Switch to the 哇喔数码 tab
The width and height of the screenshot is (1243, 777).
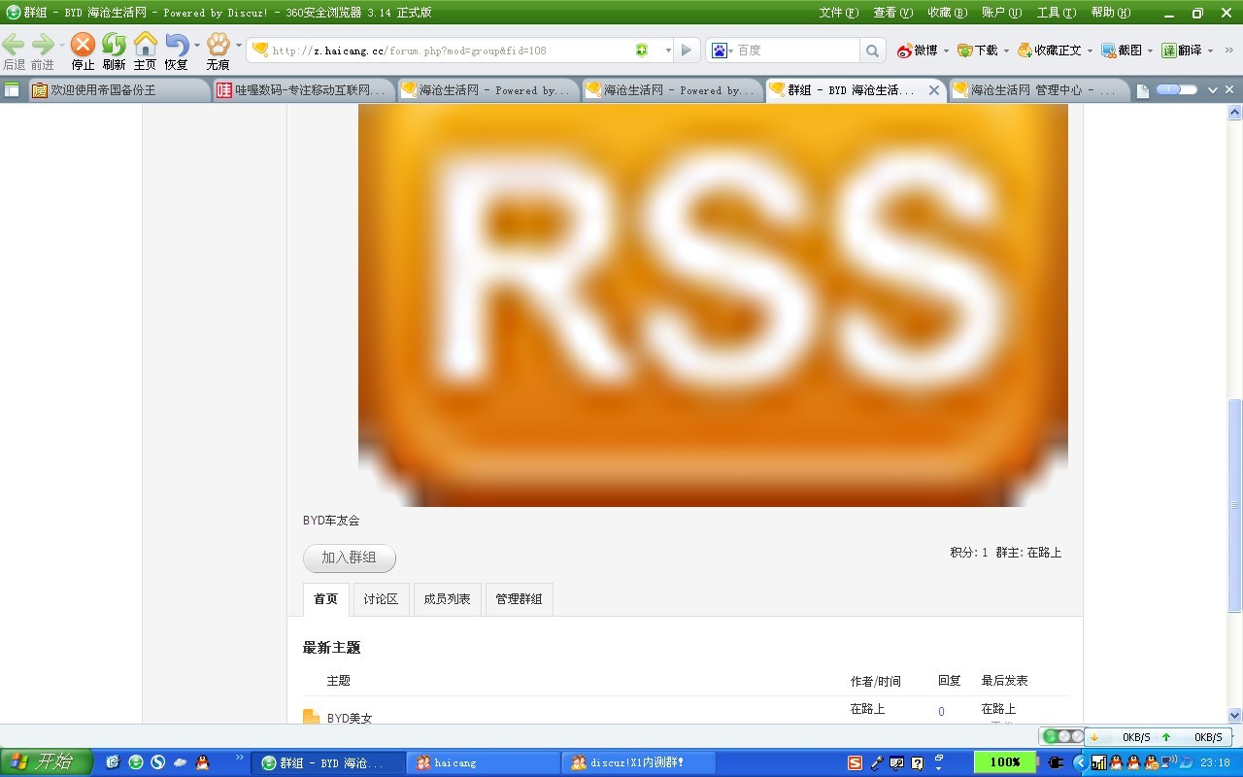(x=303, y=90)
